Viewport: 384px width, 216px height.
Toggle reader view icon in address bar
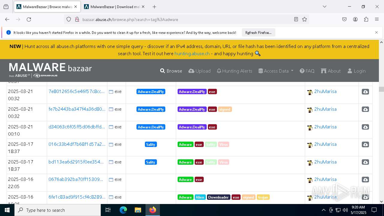click(296, 19)
